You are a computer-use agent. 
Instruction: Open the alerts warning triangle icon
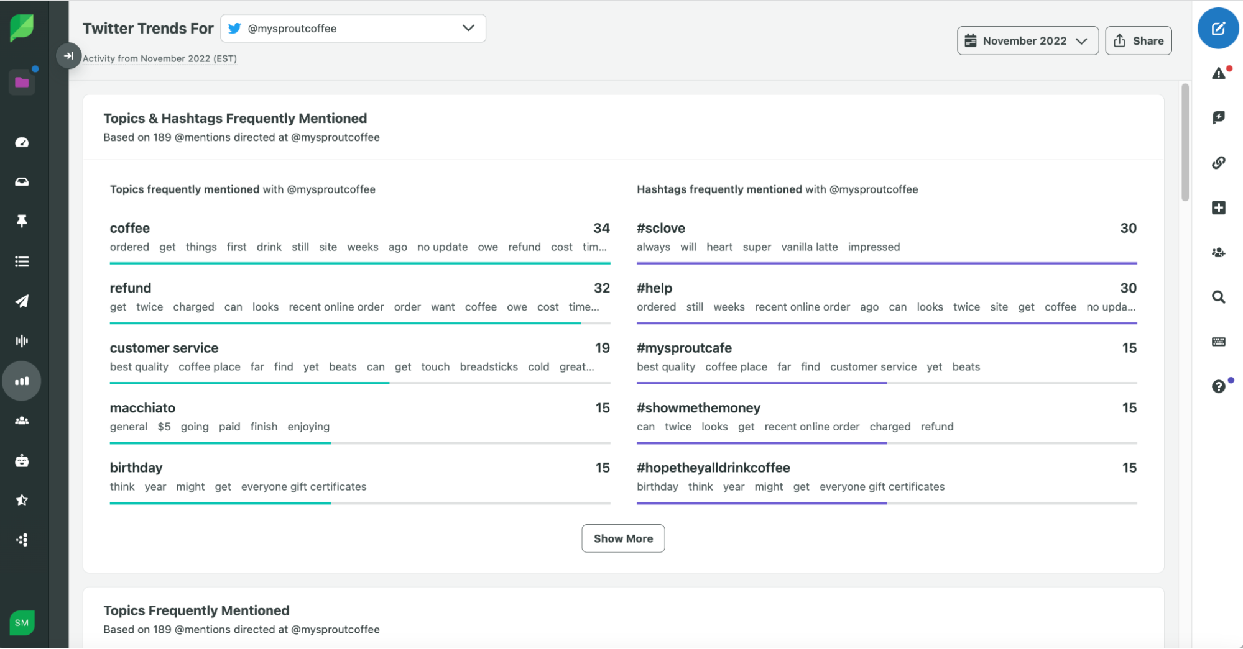coord(1218,74)
